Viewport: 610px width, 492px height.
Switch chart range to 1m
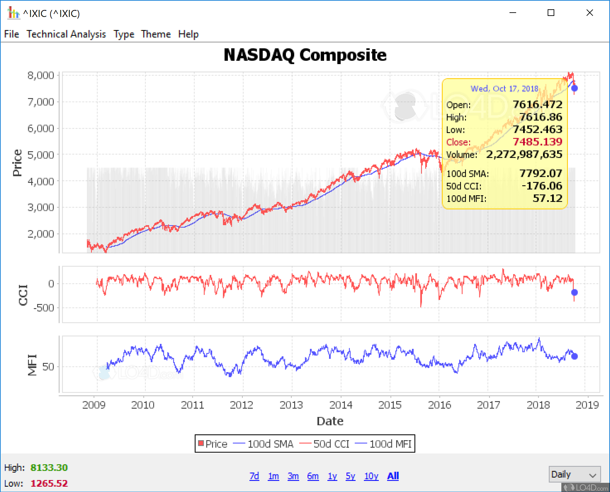tap(273, 476)
